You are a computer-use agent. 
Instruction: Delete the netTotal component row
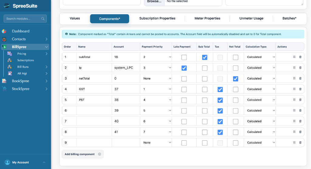[x=300, y=78]
